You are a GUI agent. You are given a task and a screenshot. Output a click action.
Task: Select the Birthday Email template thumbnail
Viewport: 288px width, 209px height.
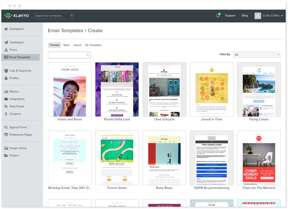70,158
